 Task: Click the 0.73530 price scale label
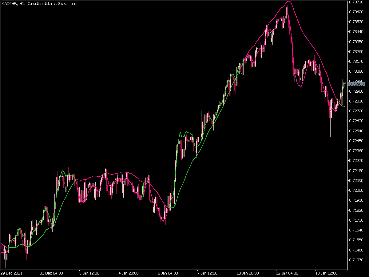(x=357, y=22)
